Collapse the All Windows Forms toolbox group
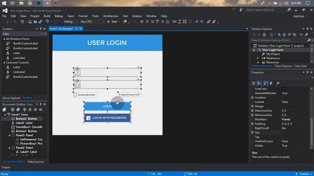Screen dimensions: 314x176 4,39
